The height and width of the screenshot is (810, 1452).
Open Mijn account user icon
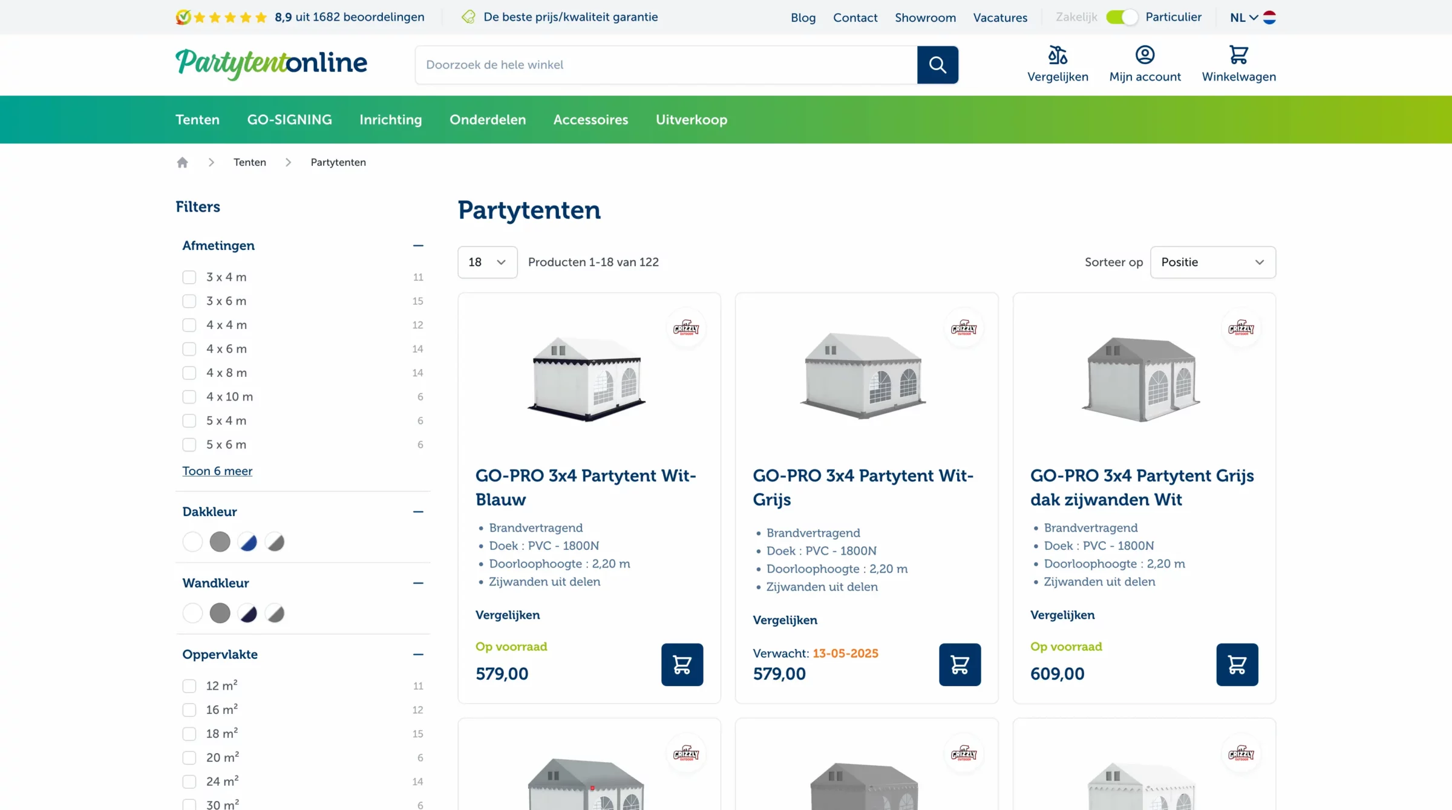(1145, 55)
